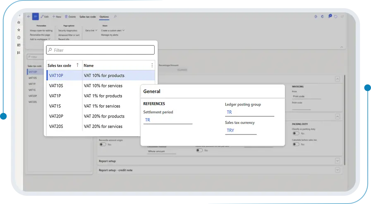Open Recent clock icon in the sidebar
This screenshot has width=371, height=204.
pos(19,37)
